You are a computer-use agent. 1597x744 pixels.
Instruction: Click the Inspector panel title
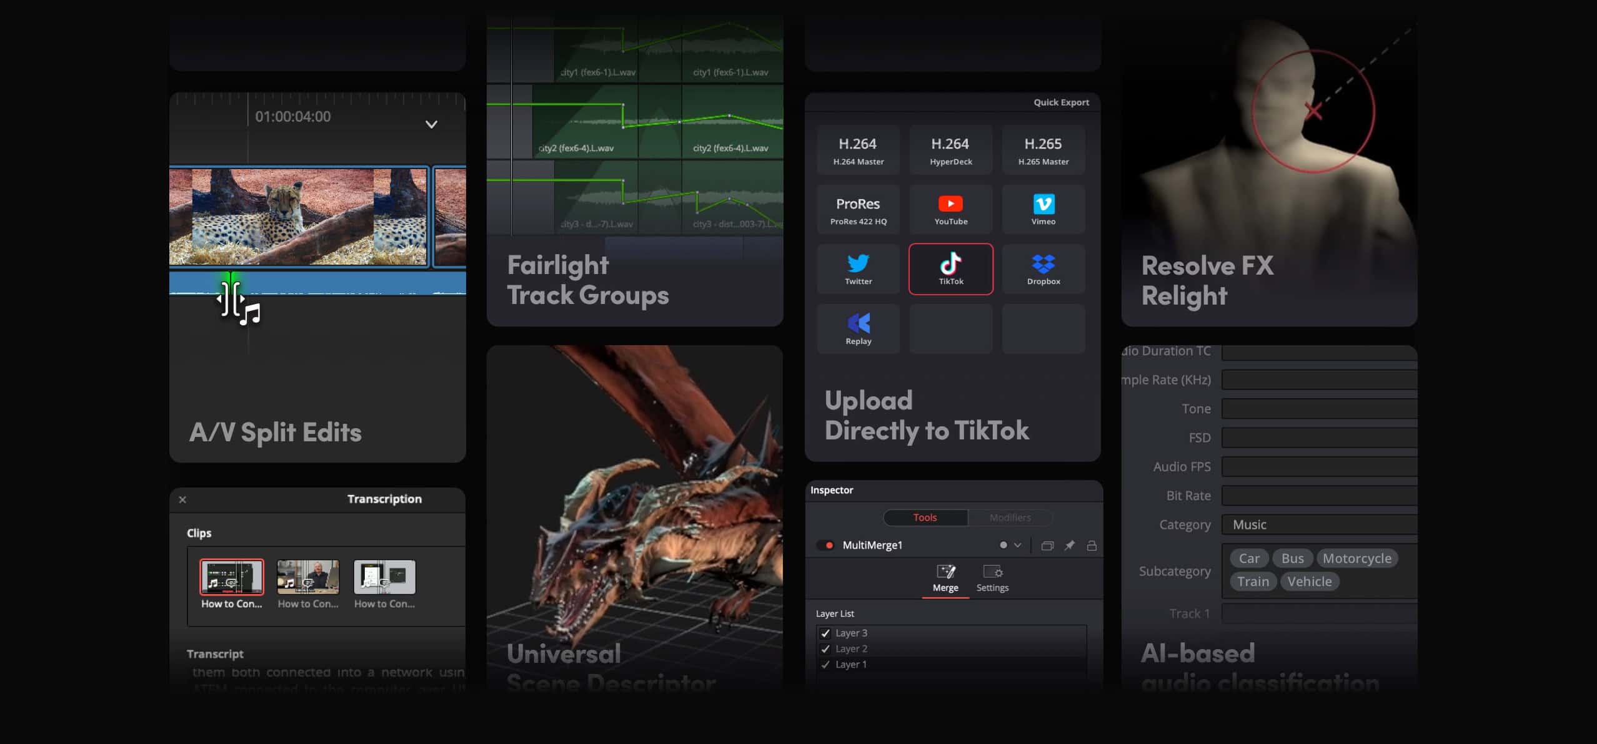click(832, 491)
